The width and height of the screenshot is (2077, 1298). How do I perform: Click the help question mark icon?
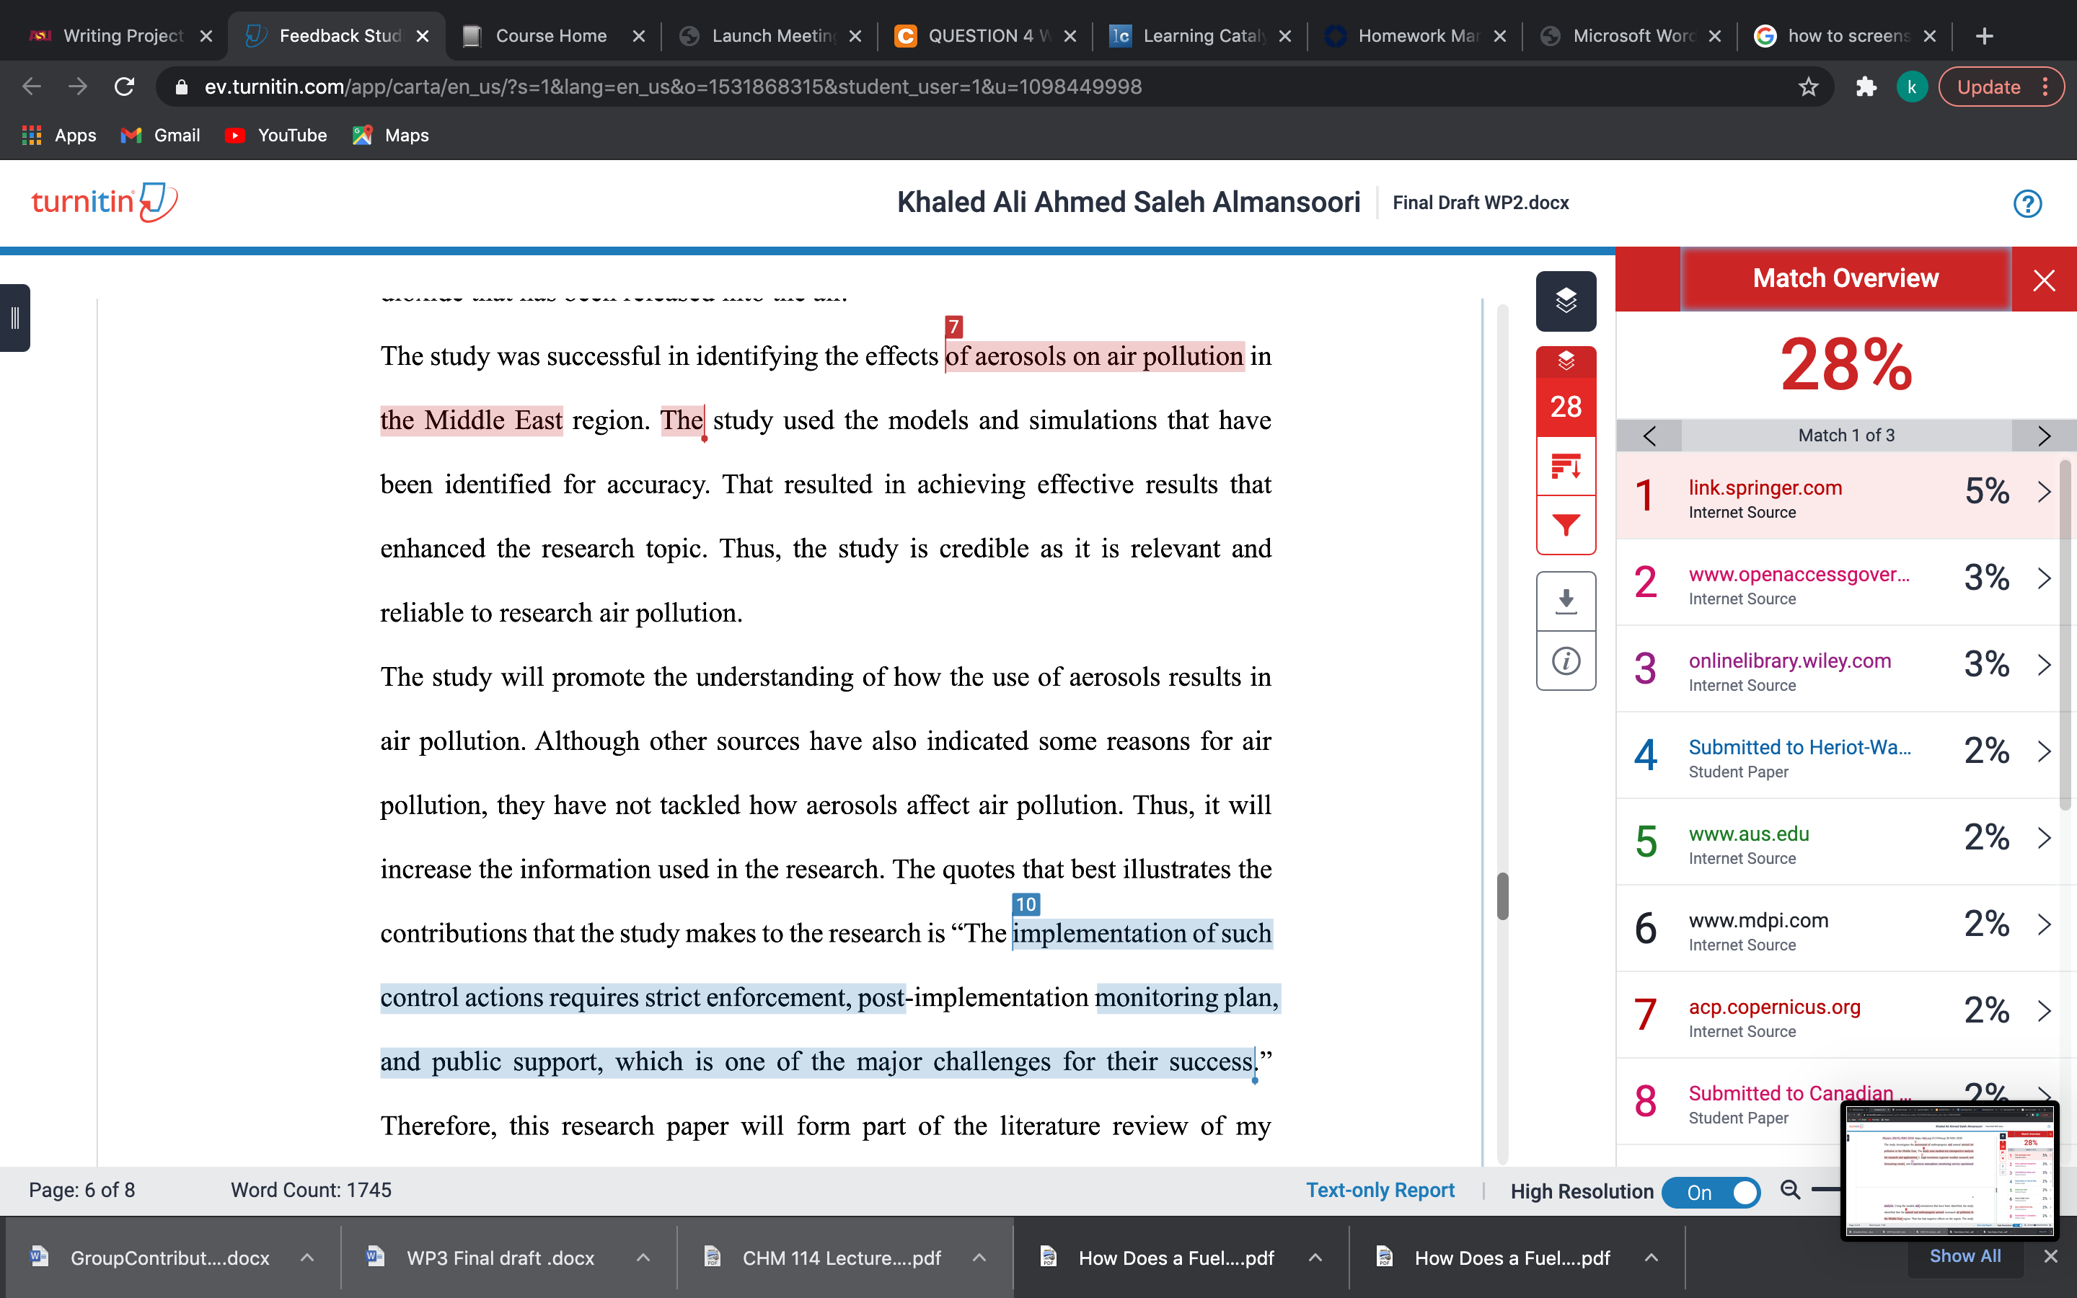tap(2027, 203)
